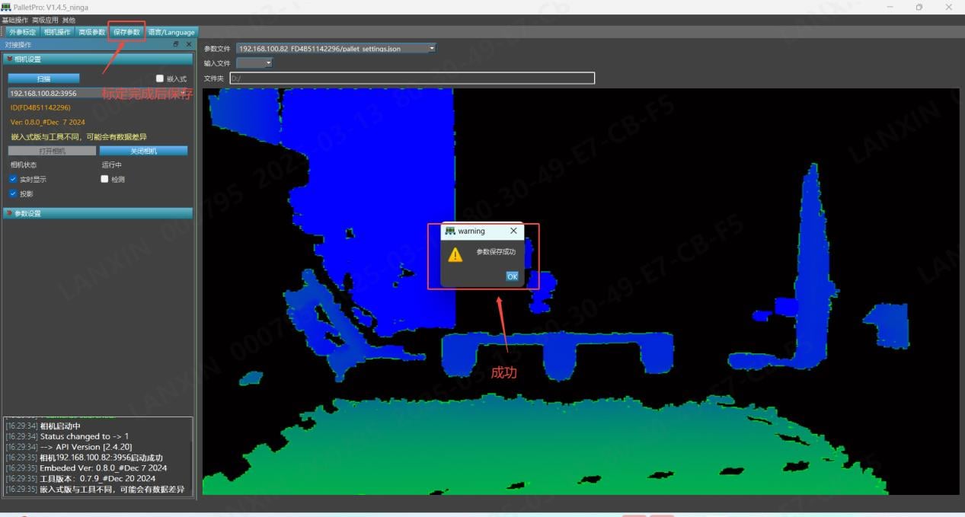This screenshot has height=517, width=965.
Task: Close the 对接操作 side panel
Action: 189,45
